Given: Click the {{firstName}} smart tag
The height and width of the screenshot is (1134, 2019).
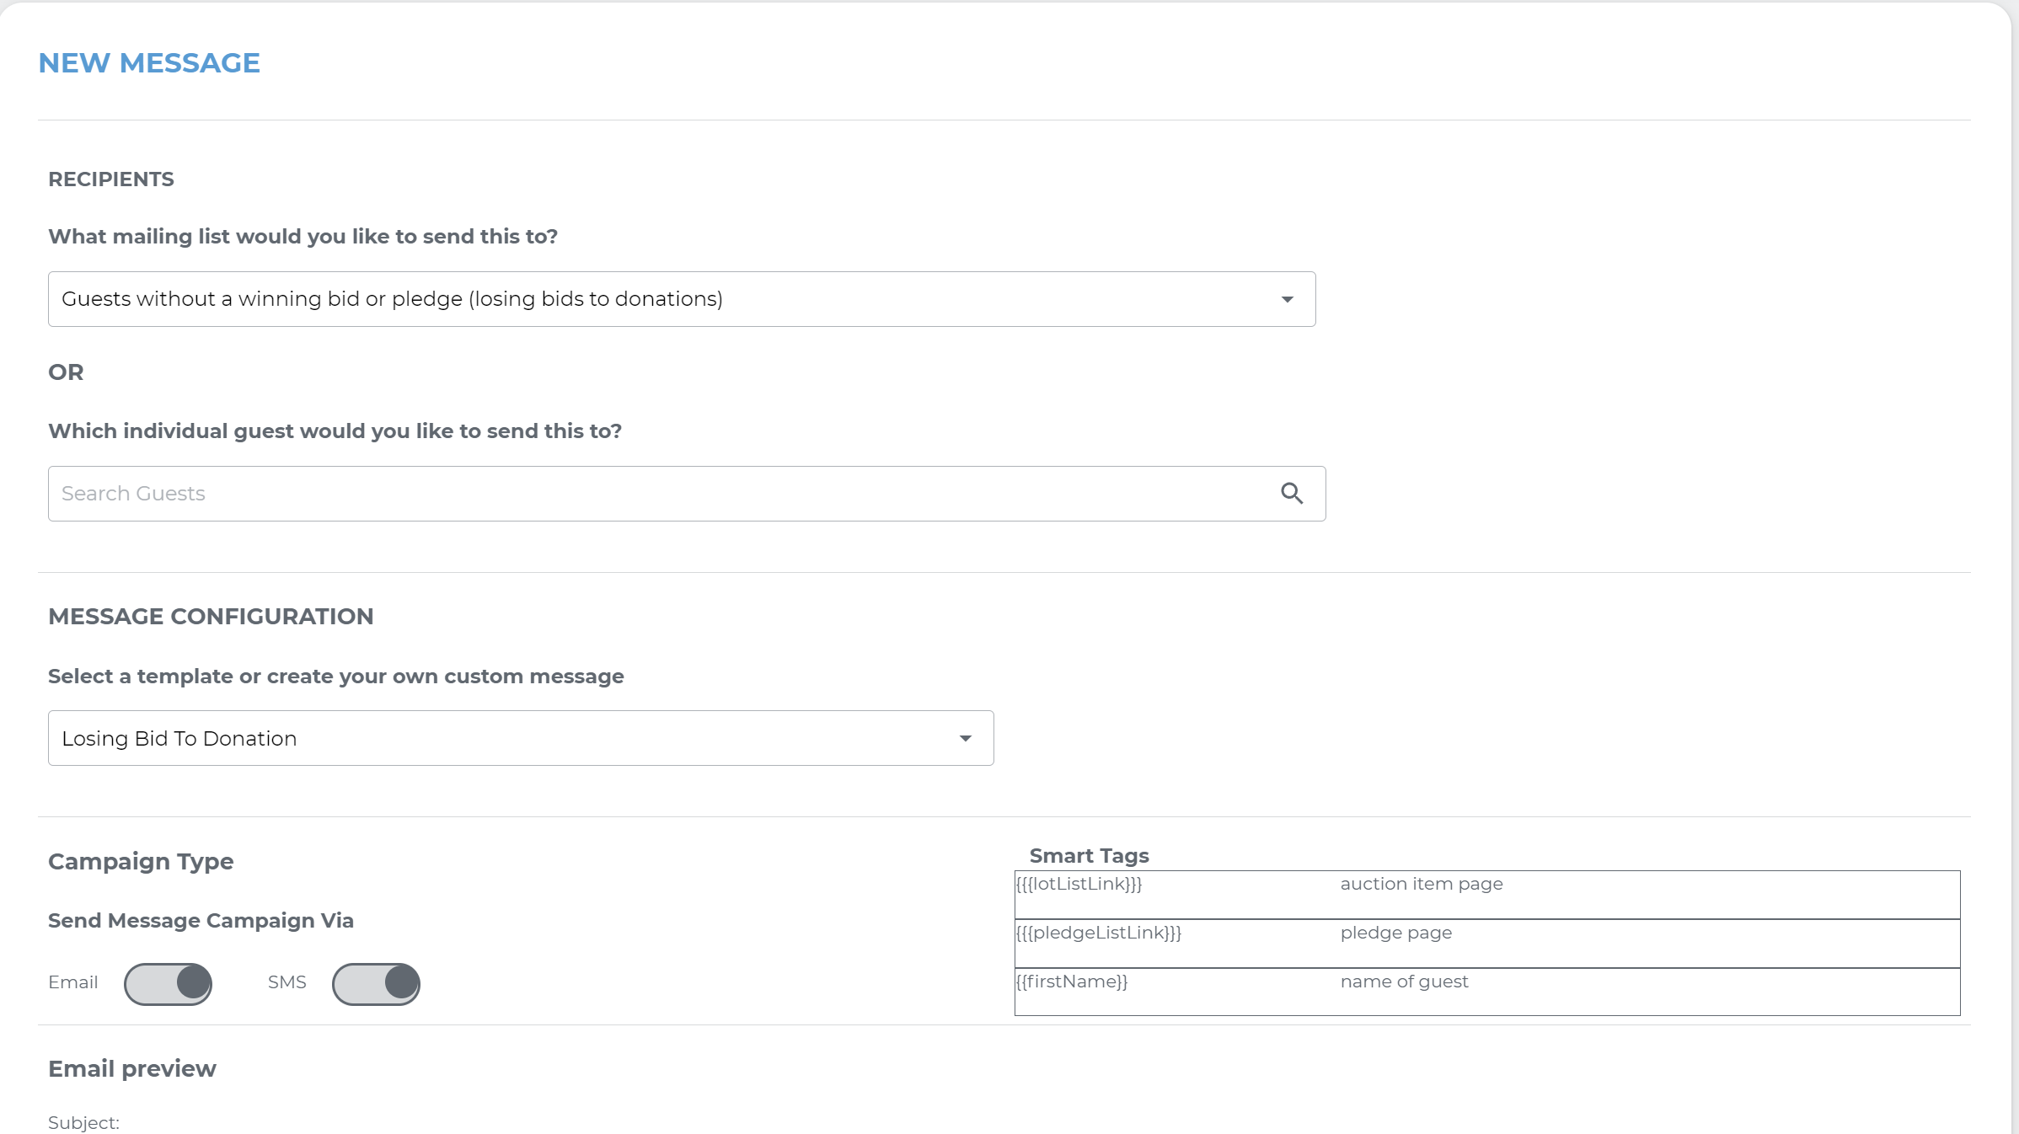Looking at the screenshot, I should pos(1072,982).
